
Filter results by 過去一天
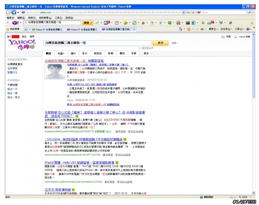[12, 89]
